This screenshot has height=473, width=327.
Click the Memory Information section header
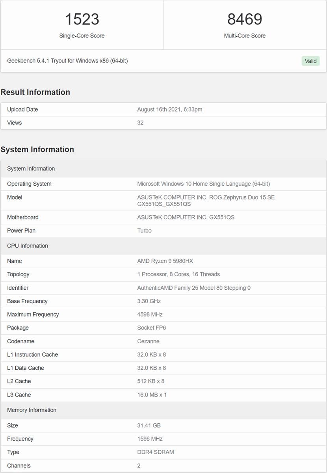(x=32, y=410)
